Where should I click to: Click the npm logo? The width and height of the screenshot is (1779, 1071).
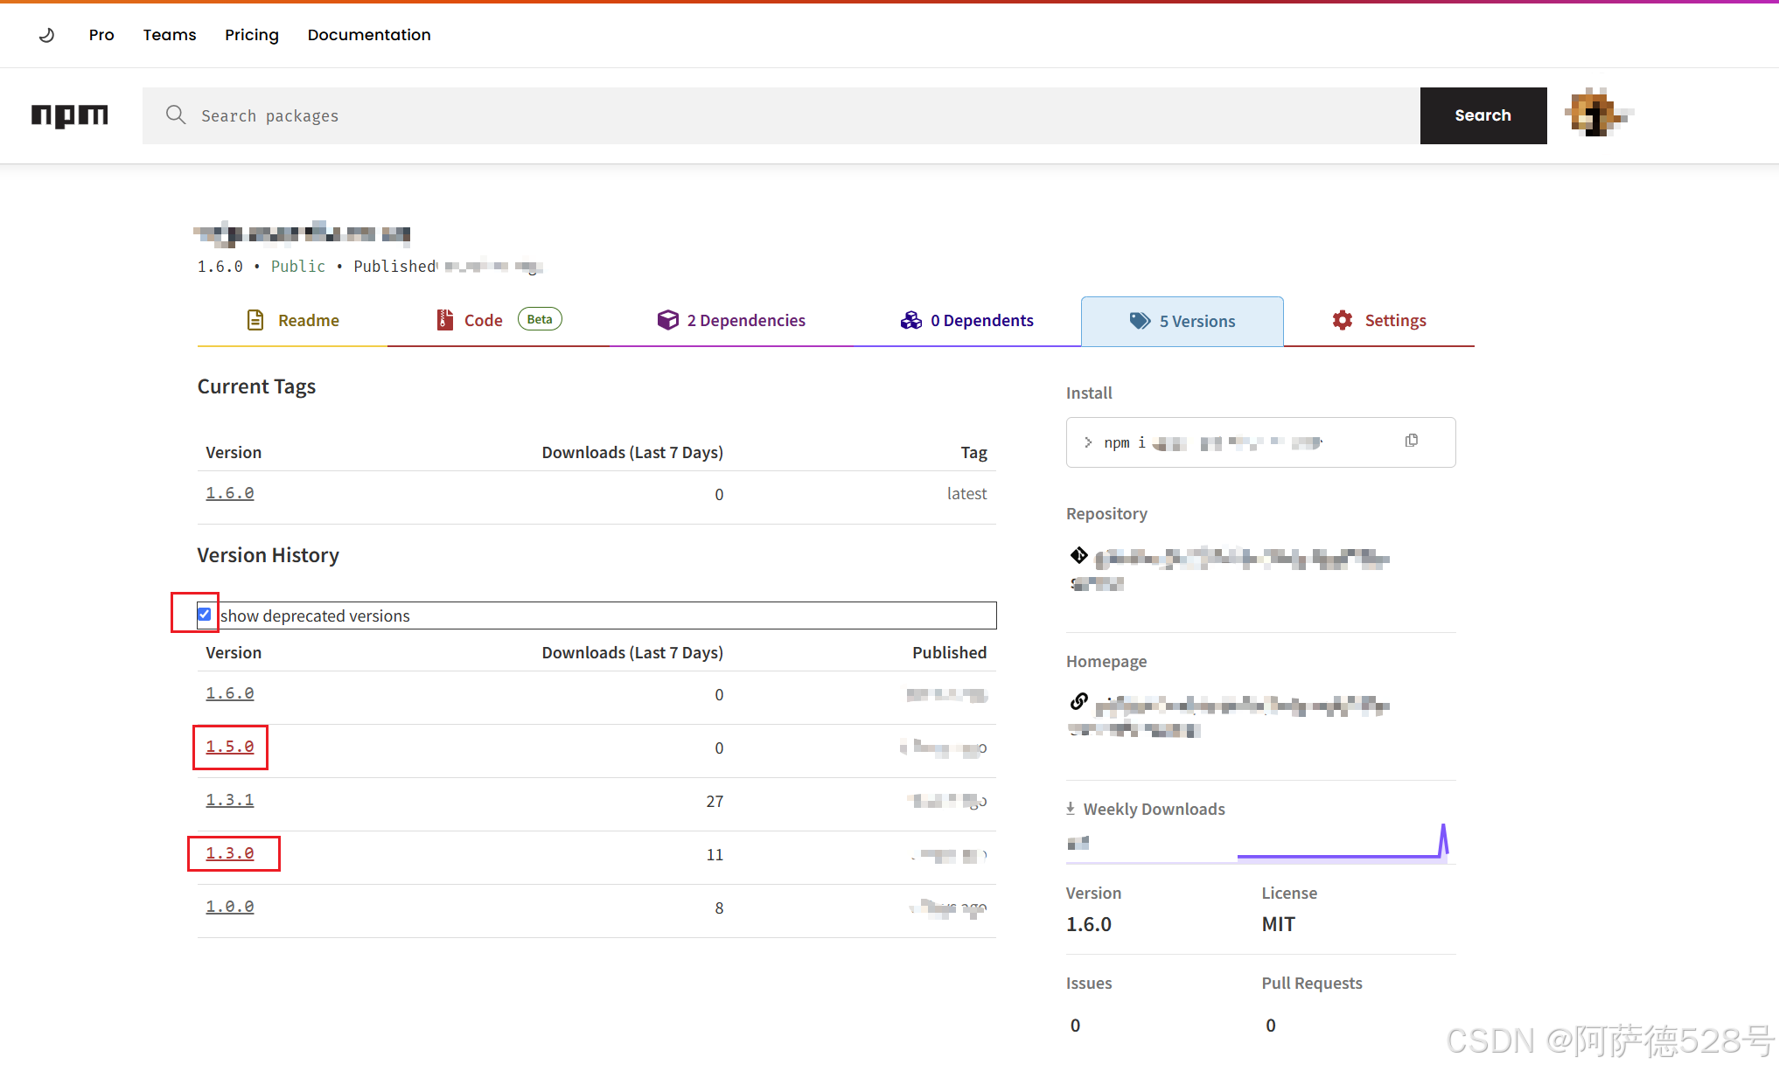click(x=70, y=115)
